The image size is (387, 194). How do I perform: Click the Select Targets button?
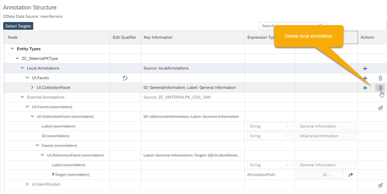tap(18, 26)
